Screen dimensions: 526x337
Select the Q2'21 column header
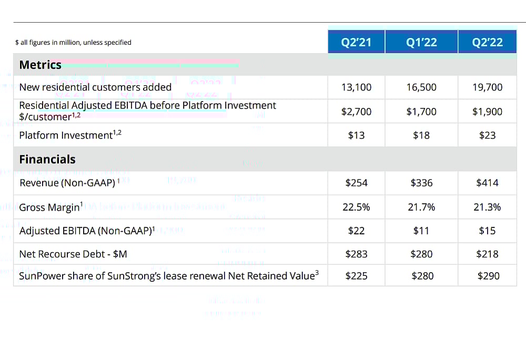tap(356, 42)
